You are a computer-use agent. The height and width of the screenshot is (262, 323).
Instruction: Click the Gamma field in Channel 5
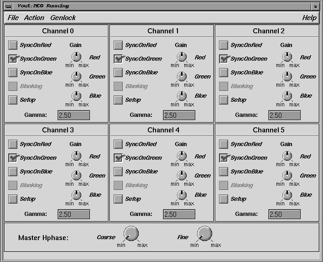click(x=285, y=215)
